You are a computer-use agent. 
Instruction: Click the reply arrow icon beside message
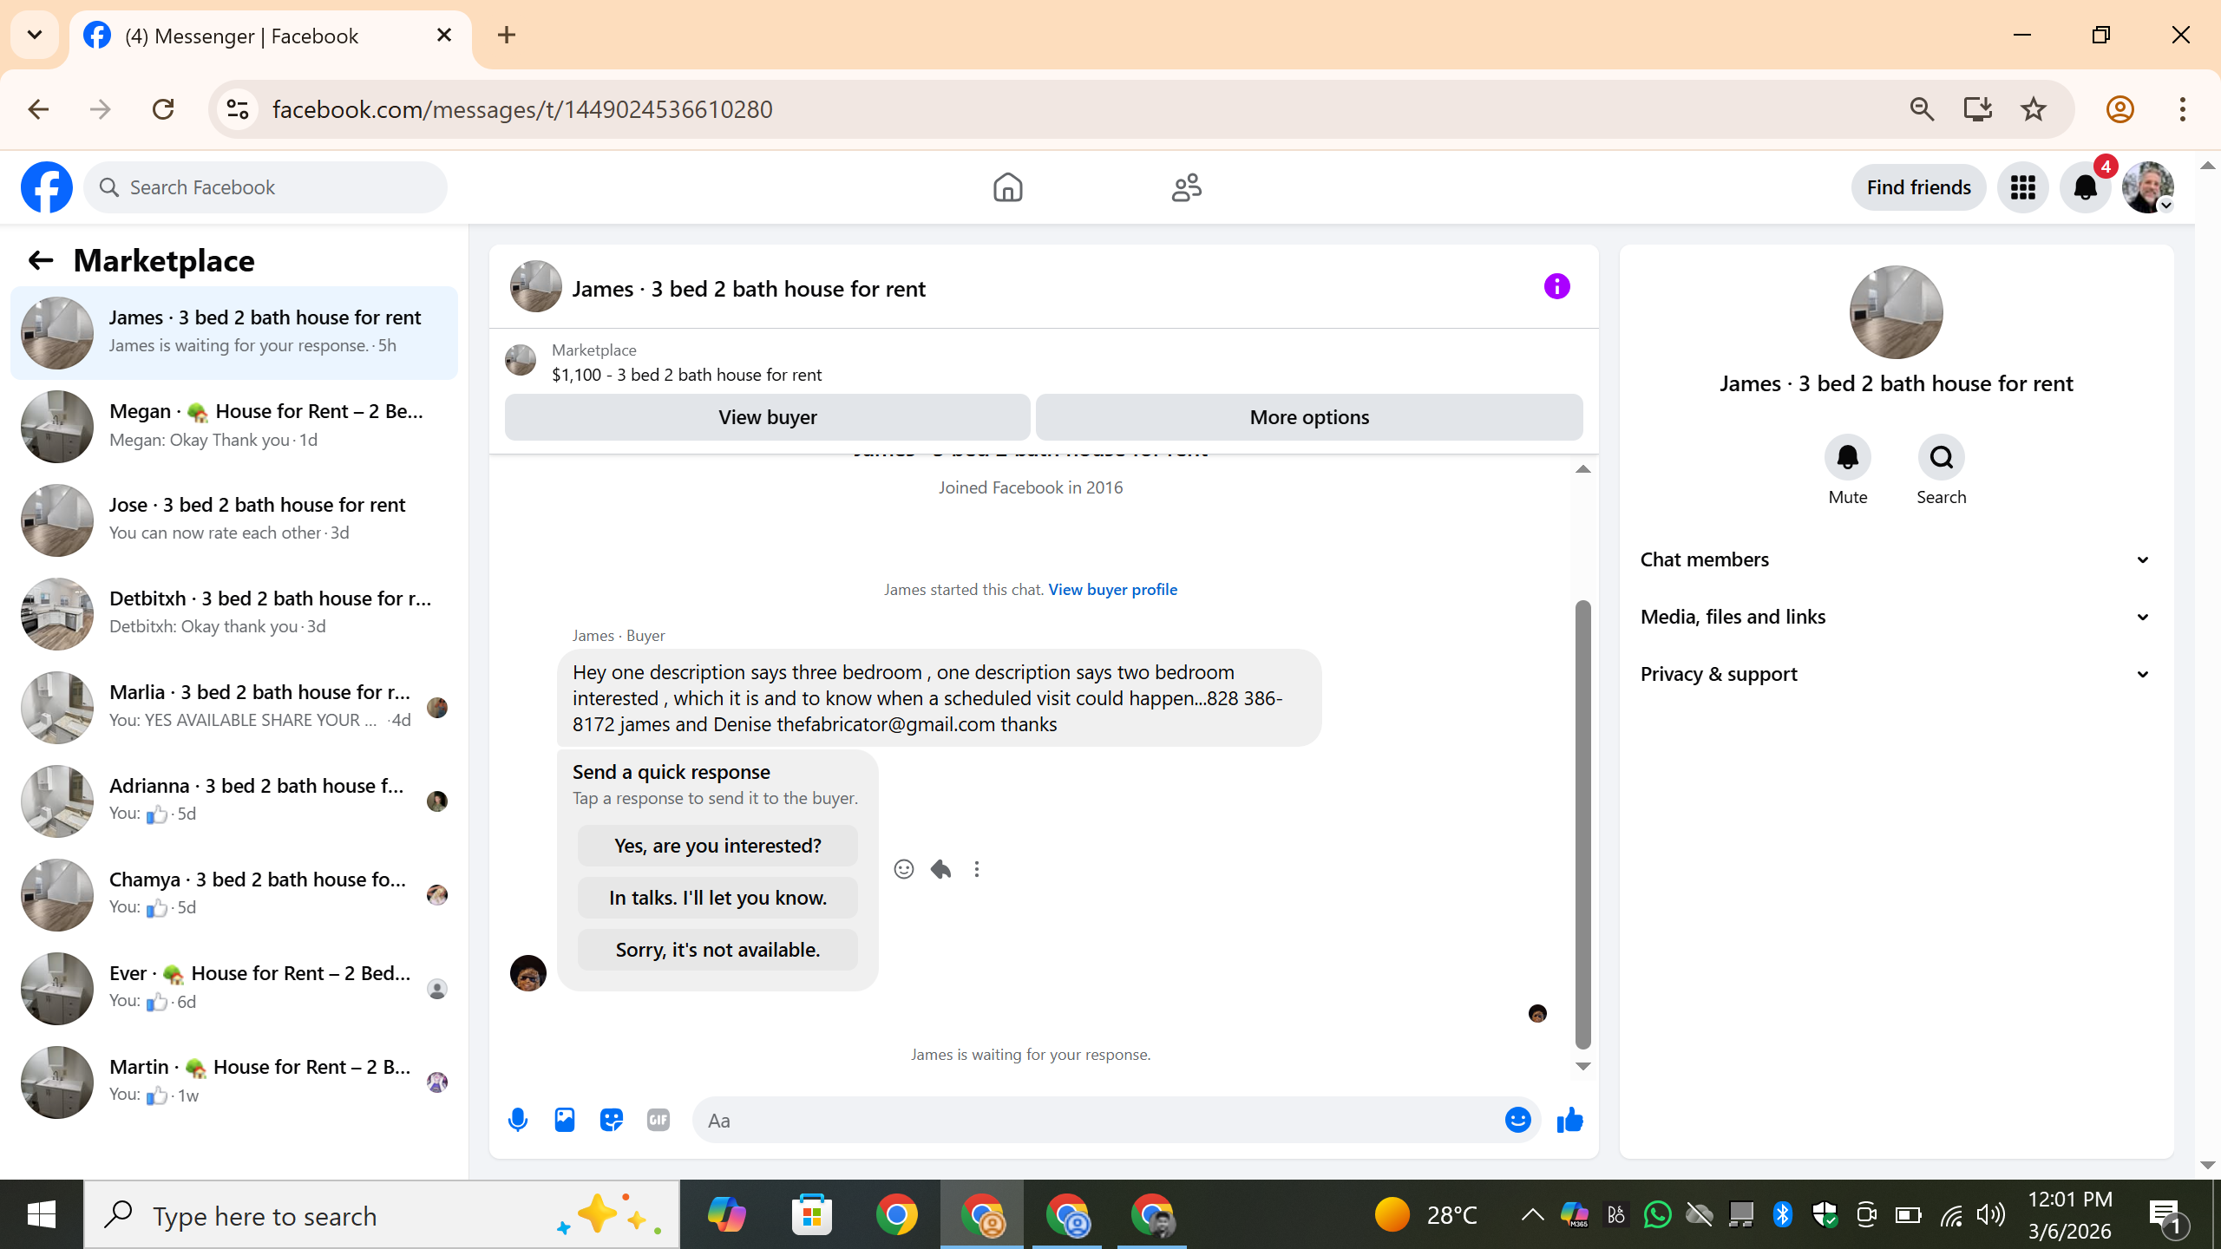pos(940,869)
